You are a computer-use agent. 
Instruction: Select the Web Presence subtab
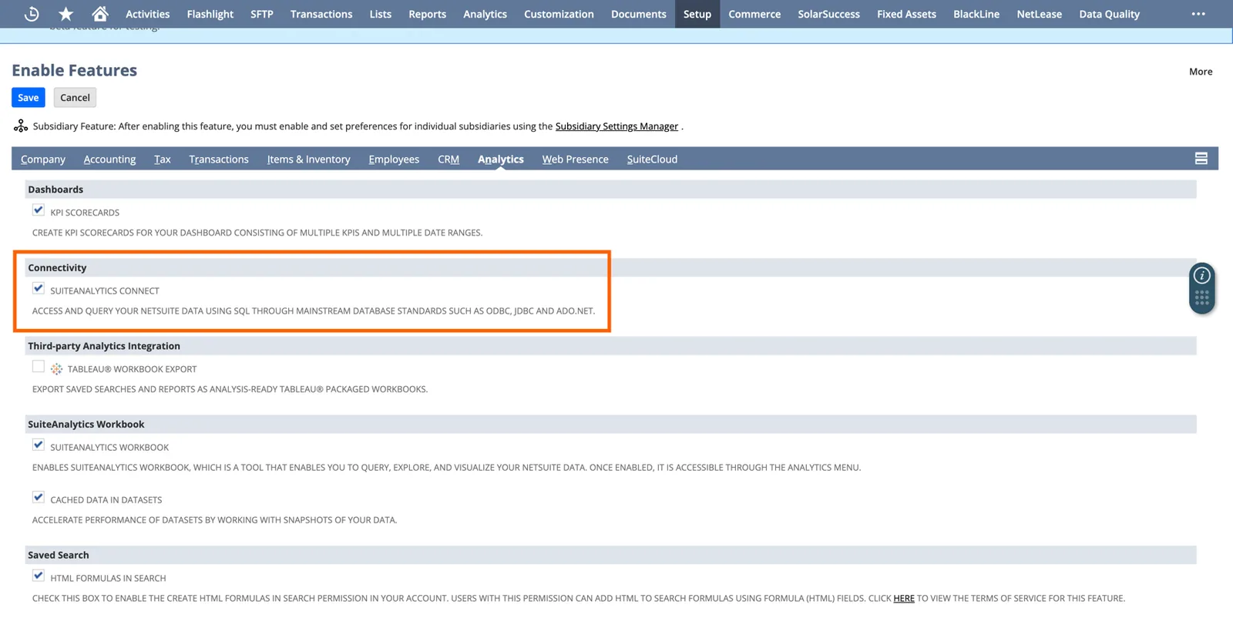coord(575,160)
